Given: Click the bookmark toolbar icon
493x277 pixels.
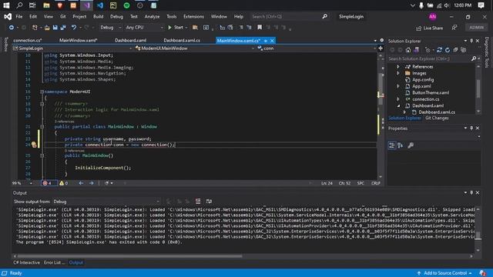Looking at the screenshot, I should (x=260, y=28).
